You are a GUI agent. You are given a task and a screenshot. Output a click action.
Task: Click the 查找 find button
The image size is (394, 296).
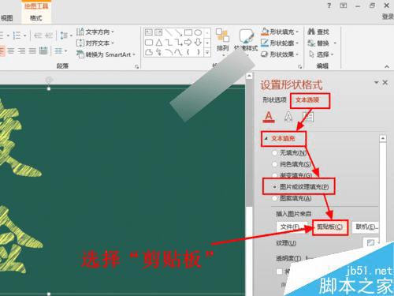[x=318, y=32]
